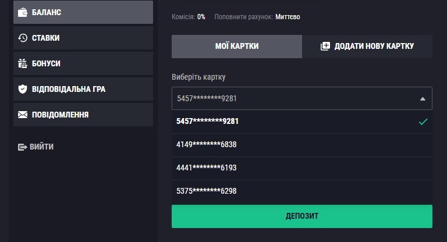Pick card 4441********6193 from the list
Image resolution: width=447 pixels, height=242 pixels.
pos(208,168)
